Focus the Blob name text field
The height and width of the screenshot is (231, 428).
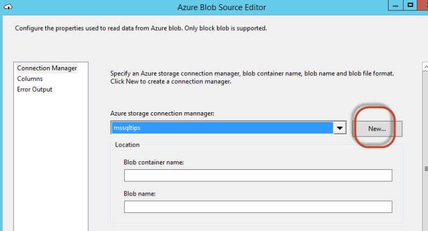(x=258, y=207)
